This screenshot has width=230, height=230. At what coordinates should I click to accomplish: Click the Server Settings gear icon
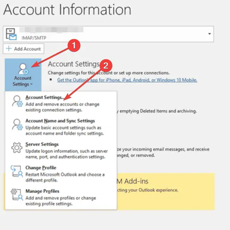[x=17, y=148]
